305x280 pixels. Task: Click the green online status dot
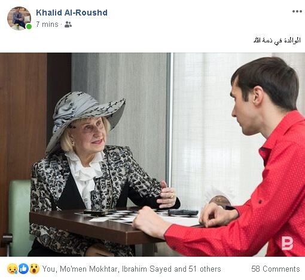click(29, 26)
